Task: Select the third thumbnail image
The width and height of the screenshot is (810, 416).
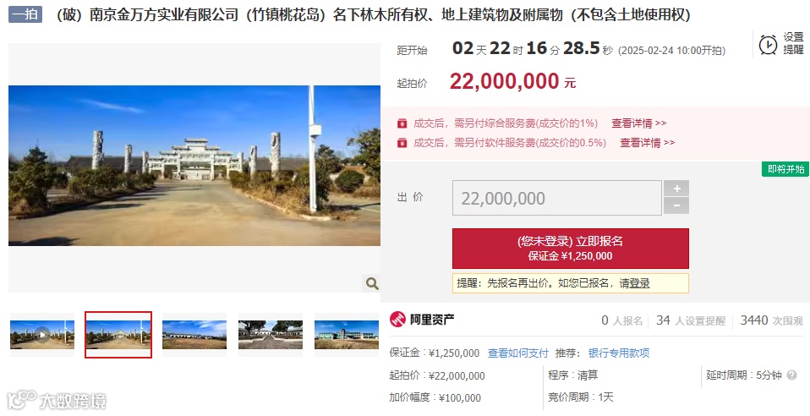Action: coord(194,334)
